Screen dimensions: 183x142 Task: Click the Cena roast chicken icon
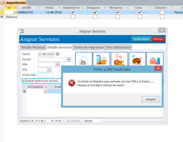[137, 59]
